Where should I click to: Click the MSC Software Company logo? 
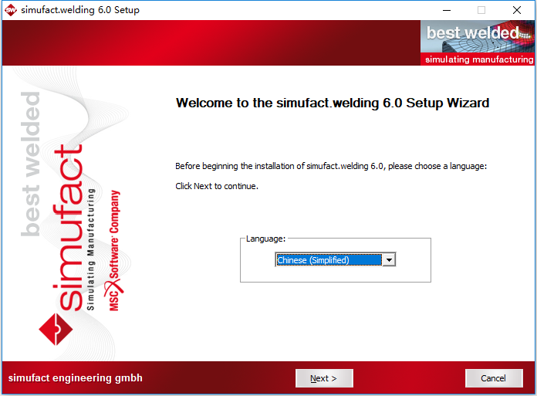pyautogui.click(x=114, y=251)
